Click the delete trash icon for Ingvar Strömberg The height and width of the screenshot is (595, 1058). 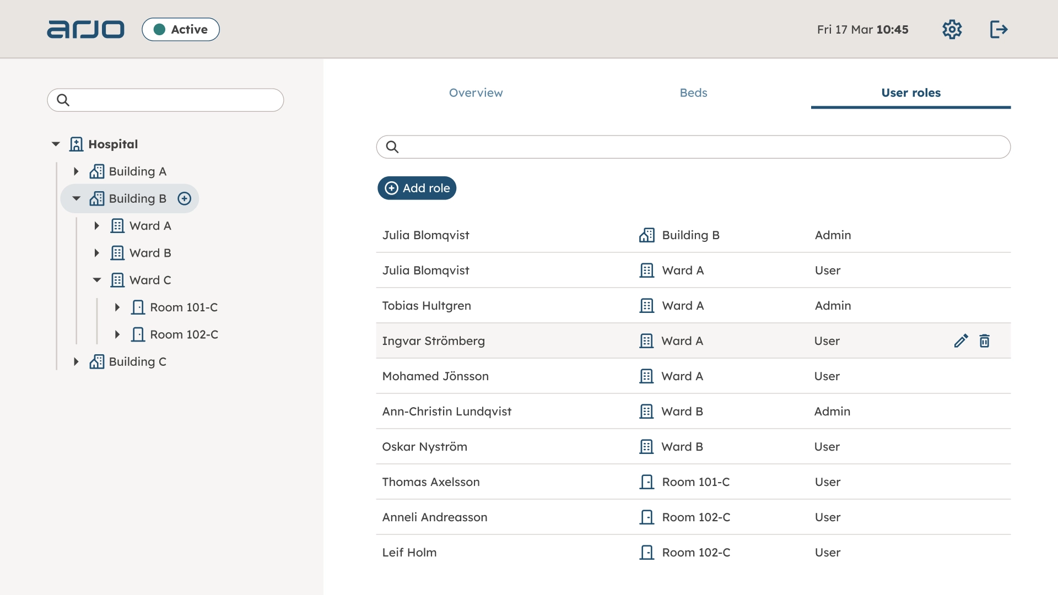(x=985, y=340)
